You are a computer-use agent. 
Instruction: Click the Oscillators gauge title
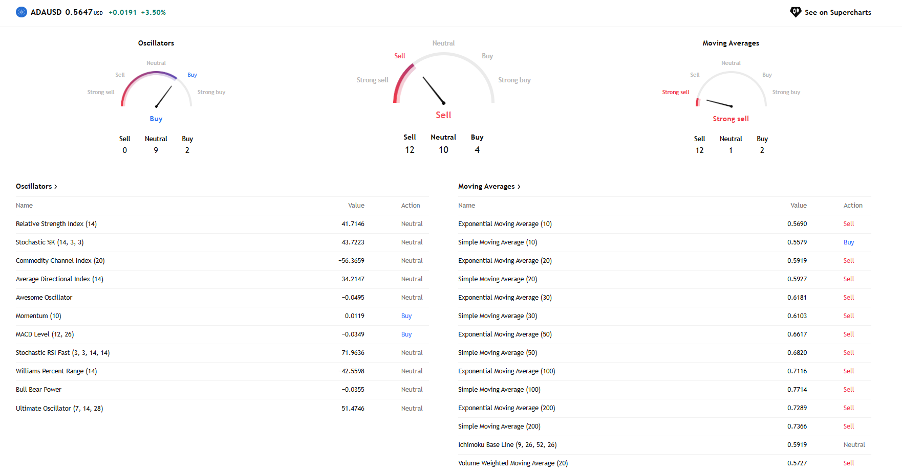pyautogui.click(x=156, y=43)
